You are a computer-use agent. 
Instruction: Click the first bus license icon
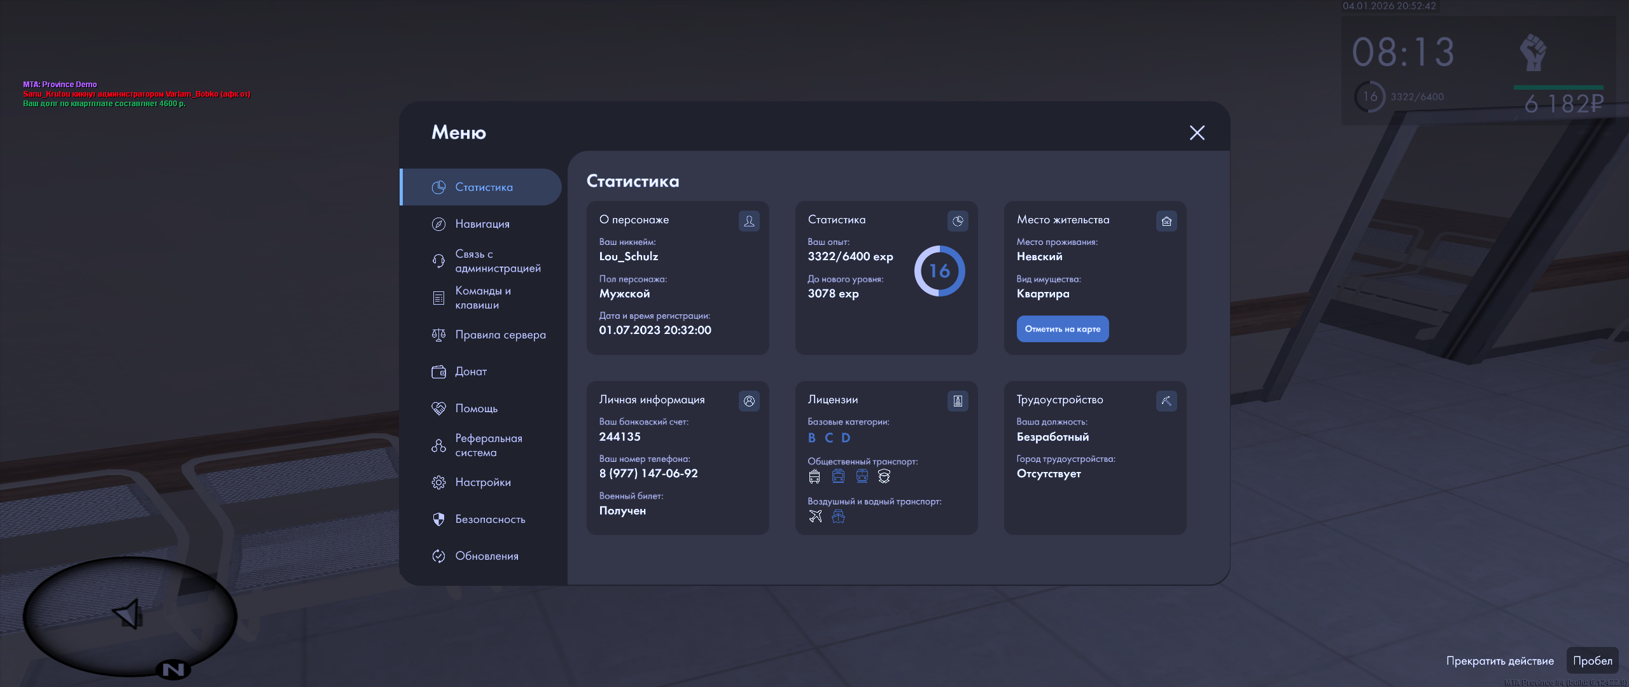tap(814, 476)
